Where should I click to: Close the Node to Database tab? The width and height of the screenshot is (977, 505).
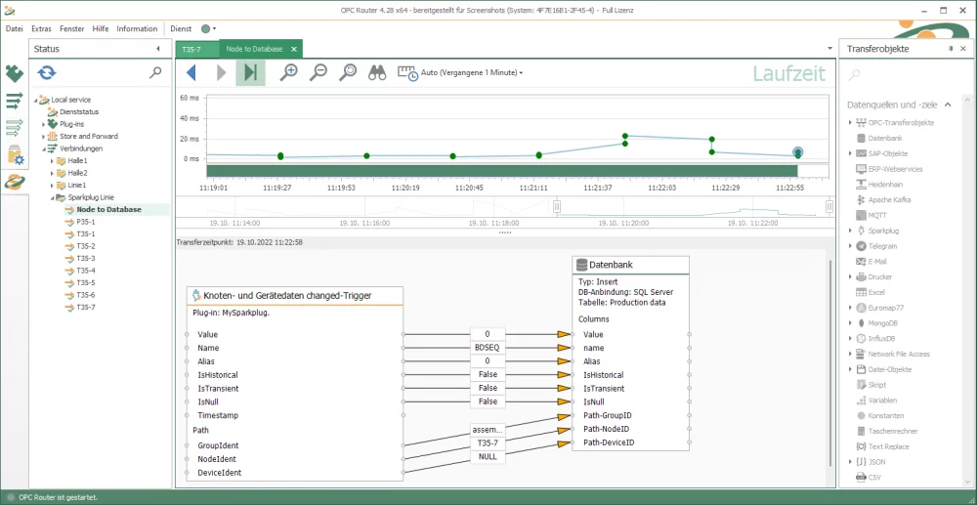(294, 49)
